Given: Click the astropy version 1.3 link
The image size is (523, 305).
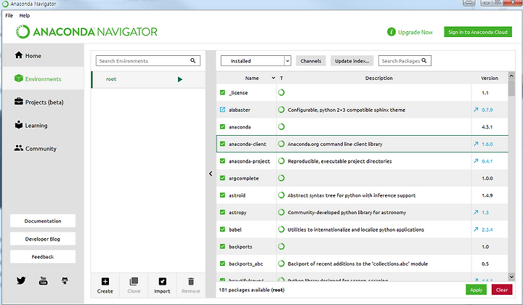Looking at the screenshot, I should point(485,212).
